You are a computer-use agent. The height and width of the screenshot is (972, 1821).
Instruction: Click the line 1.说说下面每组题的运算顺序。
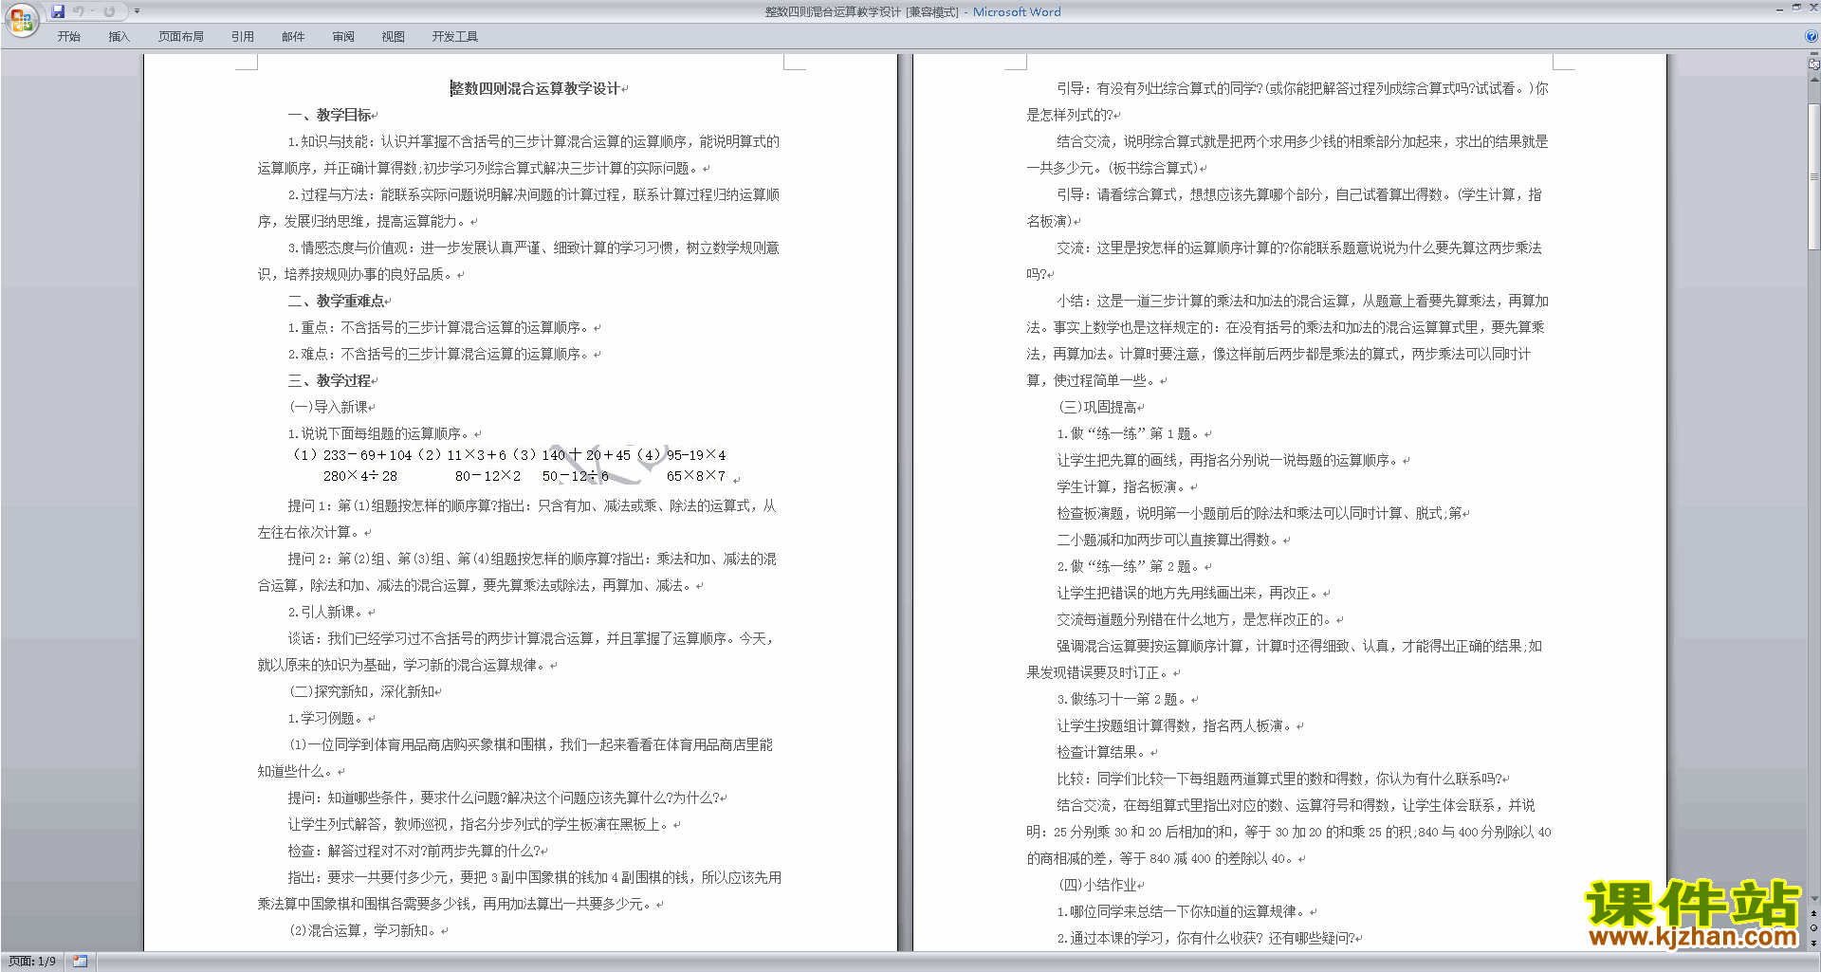coord(380,433)
